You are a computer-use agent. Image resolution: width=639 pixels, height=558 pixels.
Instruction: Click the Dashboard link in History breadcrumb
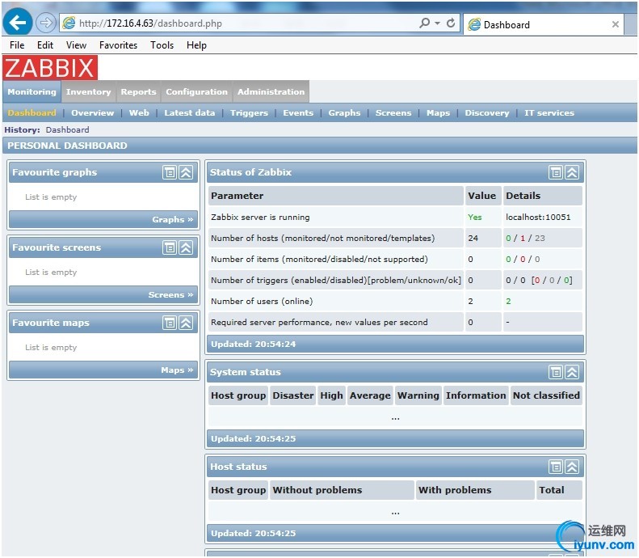click(x=67, y=130)
